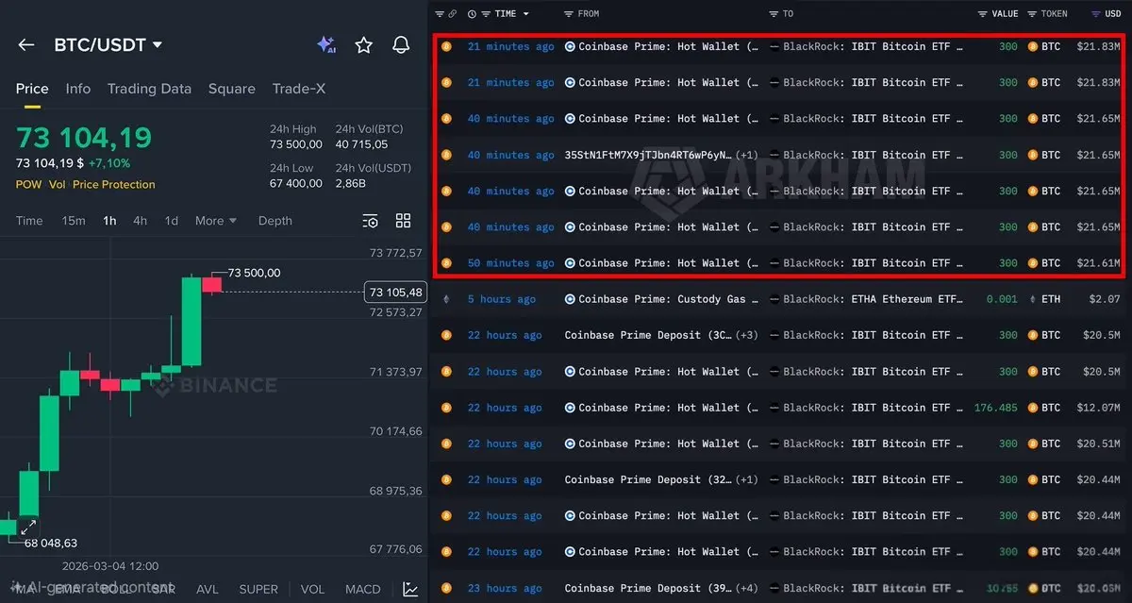This screenshot has width=1132, height=603.
Task: Tap the Vol tag under the price
Action: coord(58,185)
